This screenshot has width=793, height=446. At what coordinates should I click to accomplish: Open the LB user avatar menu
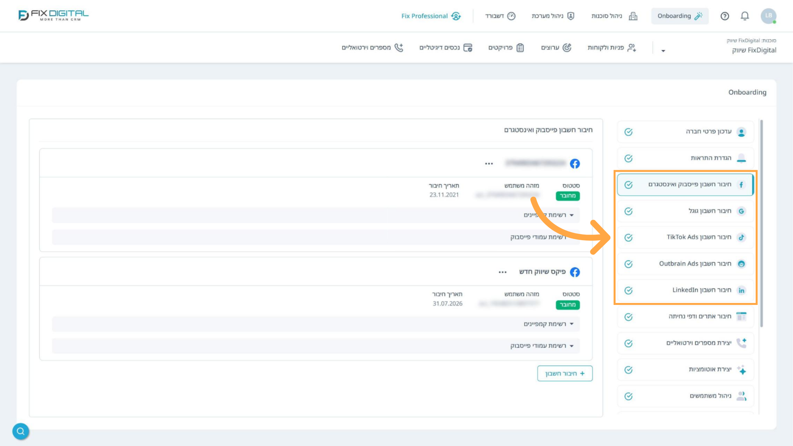point(769,16)
